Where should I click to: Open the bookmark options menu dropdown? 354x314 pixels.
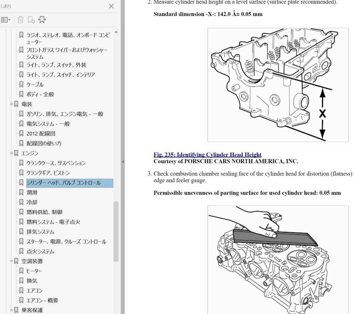click(6, 20)
